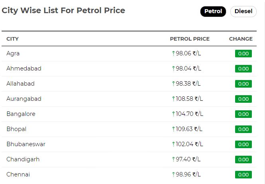Screen dimensions: 265x184
Task: Click the Bangalore price up arrow
Action: click(x=173, y=114)
